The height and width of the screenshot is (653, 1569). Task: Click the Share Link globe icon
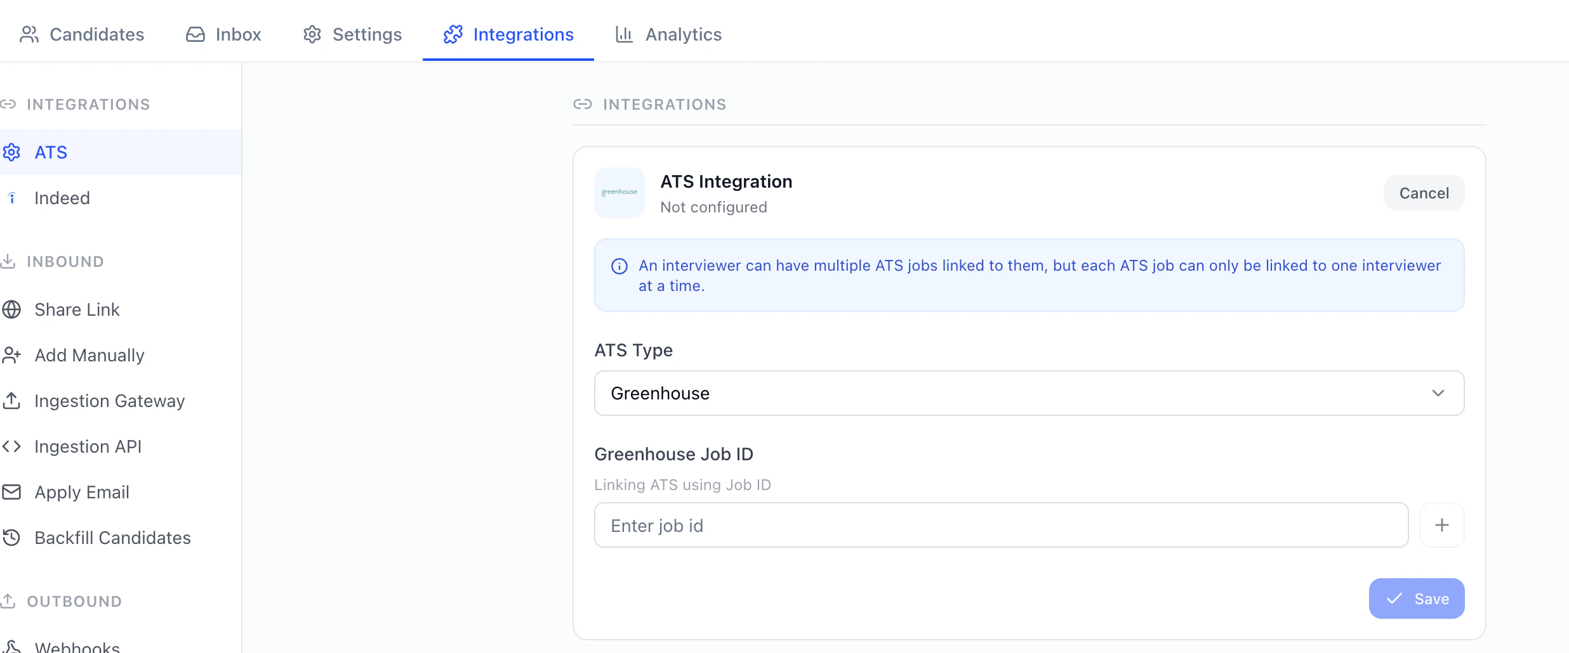coord(11,309)
